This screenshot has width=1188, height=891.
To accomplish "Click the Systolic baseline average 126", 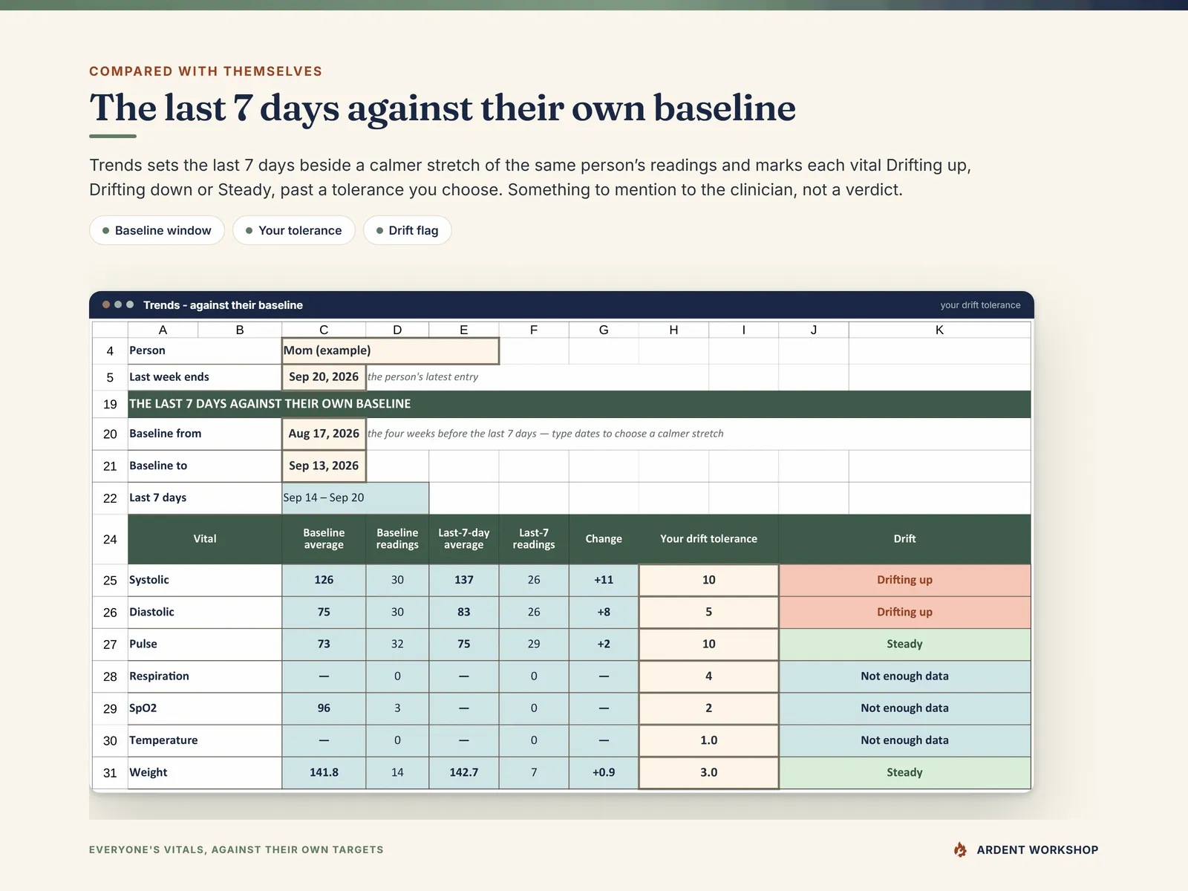I will (324, 580).
